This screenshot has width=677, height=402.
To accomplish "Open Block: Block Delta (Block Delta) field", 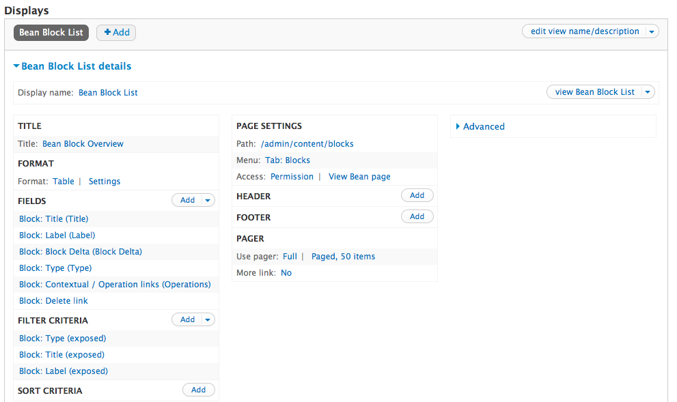I will click(81, 251).
